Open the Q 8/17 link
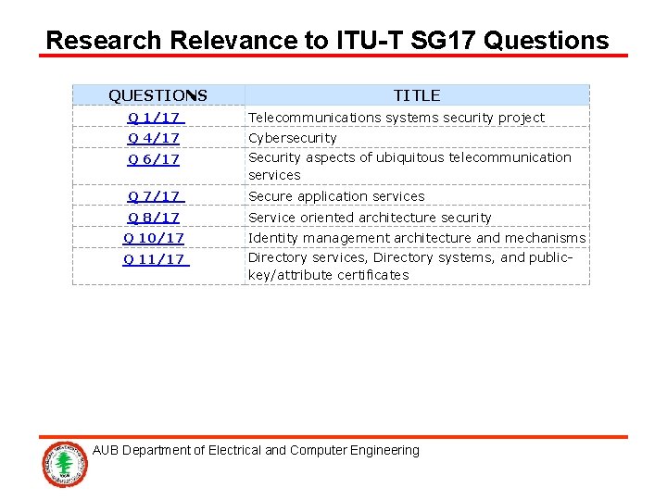 pyautogui.click(x=154, y=218)
